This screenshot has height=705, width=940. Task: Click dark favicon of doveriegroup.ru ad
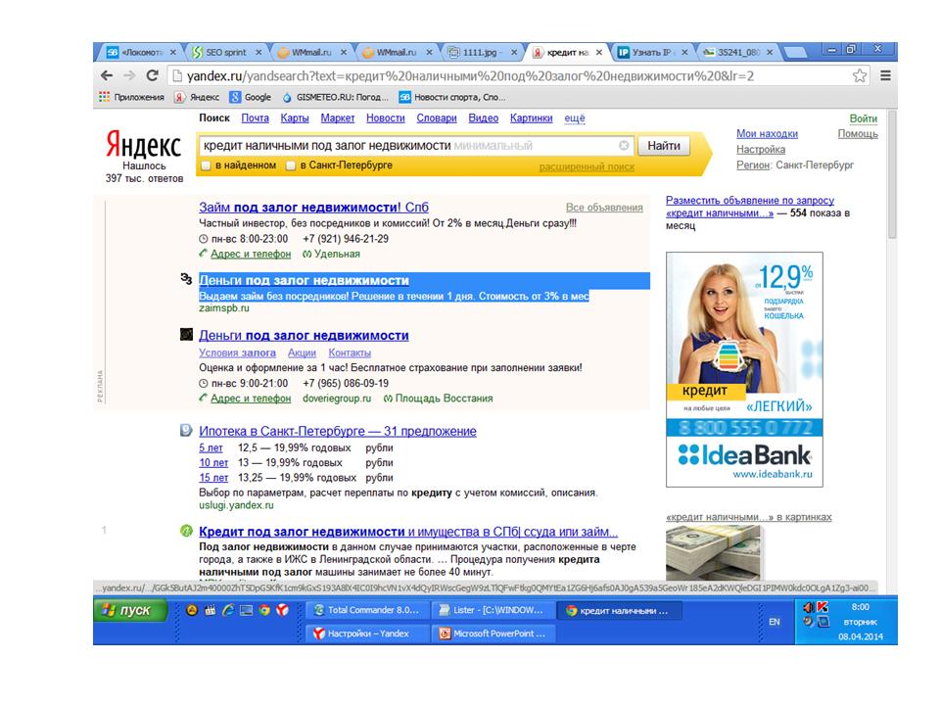pyautogui.click(x=186, y=335)
